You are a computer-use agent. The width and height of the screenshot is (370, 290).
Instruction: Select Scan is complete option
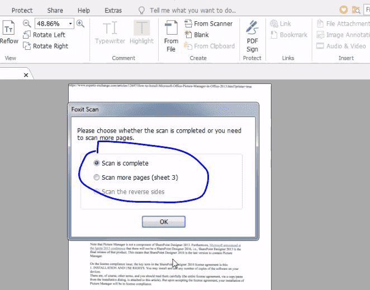[121, 163]
